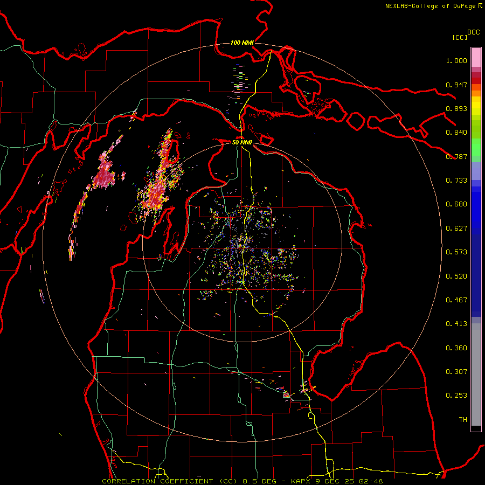Click the pink swatch at top of color bar
The width and height of the screenshot is (485, 485).
click(x=476, y=57)
